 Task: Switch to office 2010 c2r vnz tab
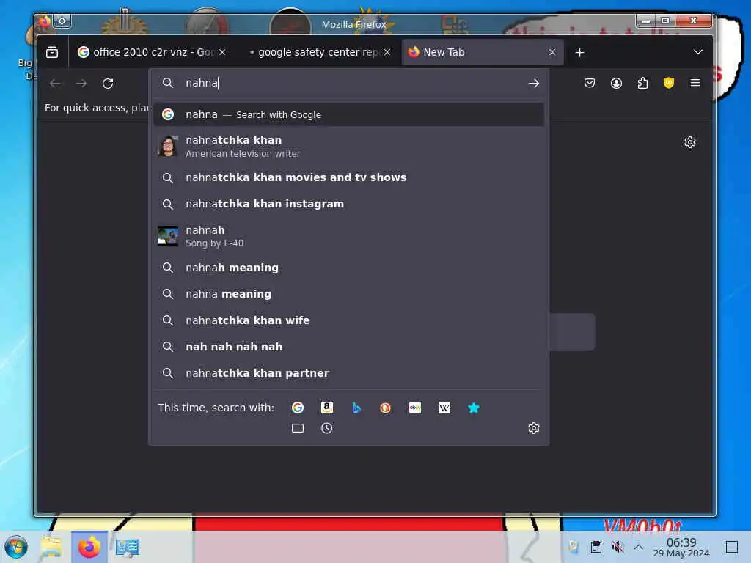coord(151,52)
